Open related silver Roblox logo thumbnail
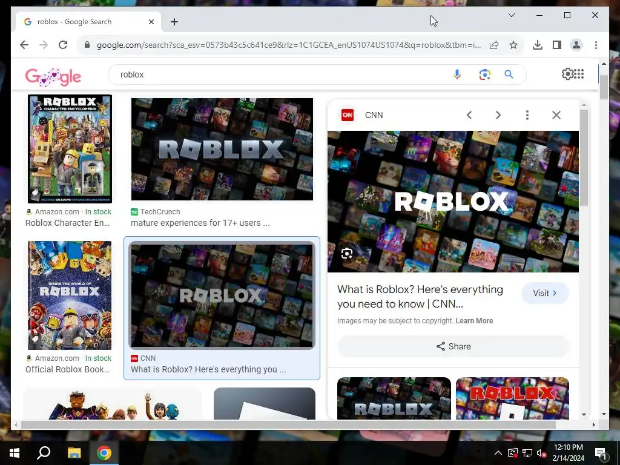The image size is (620, 465). click(x=394, y=398)
